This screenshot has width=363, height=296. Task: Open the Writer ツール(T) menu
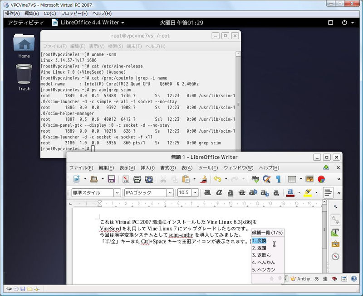[x=208, y=167]
